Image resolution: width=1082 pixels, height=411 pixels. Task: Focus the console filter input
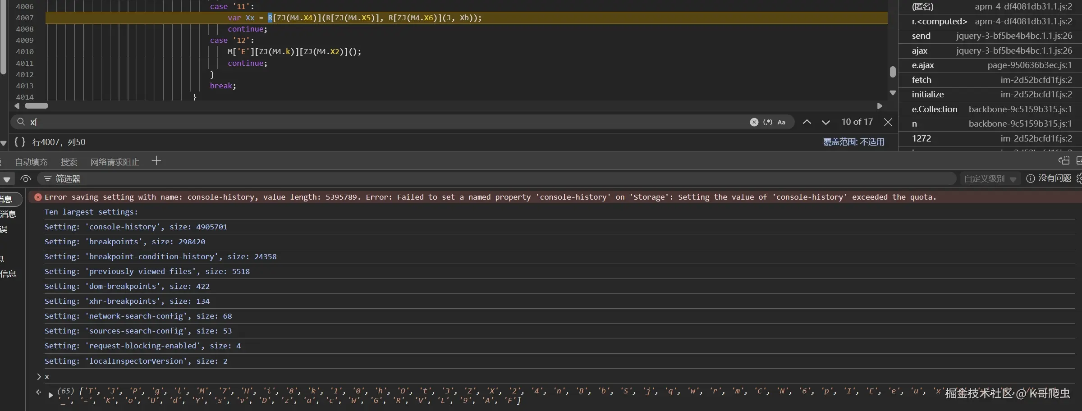(496, 179)
